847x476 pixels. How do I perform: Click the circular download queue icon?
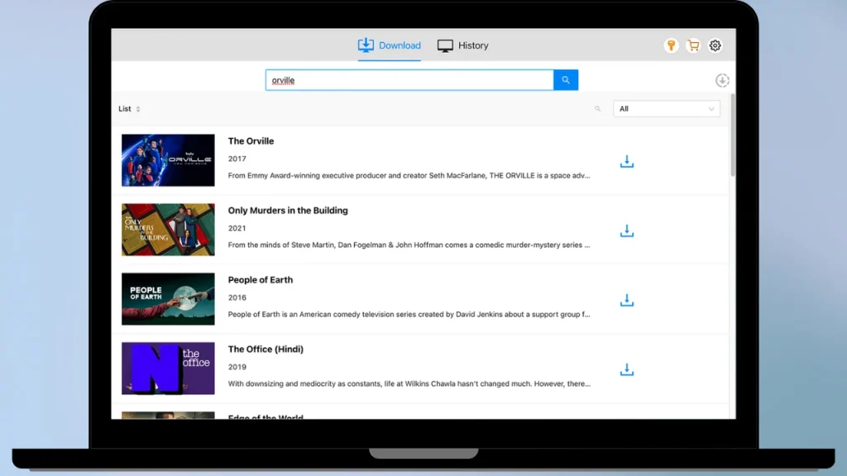click(x=722, y=80)
